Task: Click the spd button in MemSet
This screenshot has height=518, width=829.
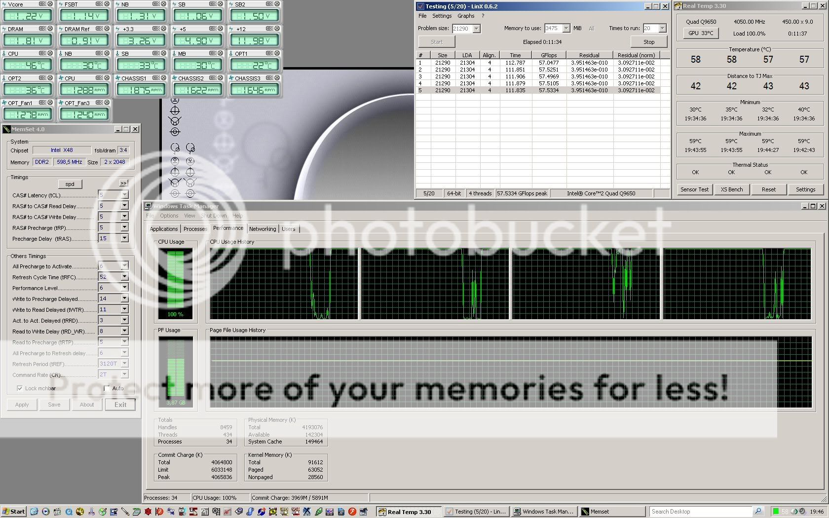Action: tap(70, 184)
